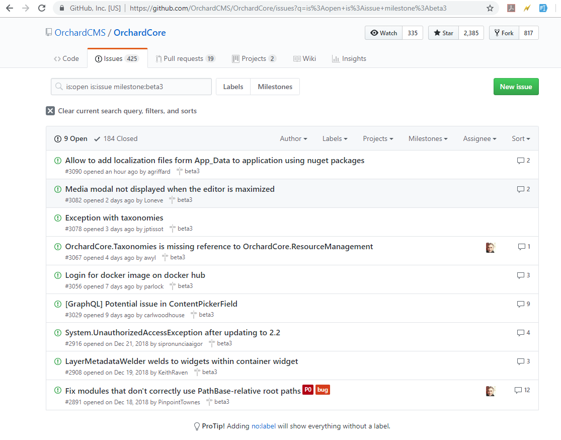Image resolution: width=561 pixels, height=440 pixels.
Task: Click assignee avatar on PathBase root paths issue
Action: [491, 391]
